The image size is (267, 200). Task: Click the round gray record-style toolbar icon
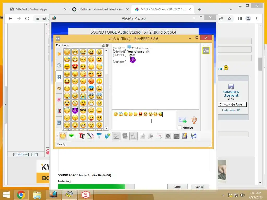pos(168,136)
